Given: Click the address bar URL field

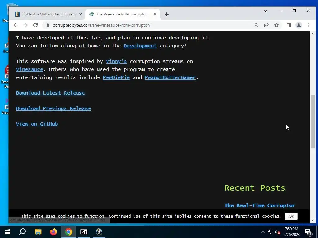Looking at the screenshot, I should (150, 25).
